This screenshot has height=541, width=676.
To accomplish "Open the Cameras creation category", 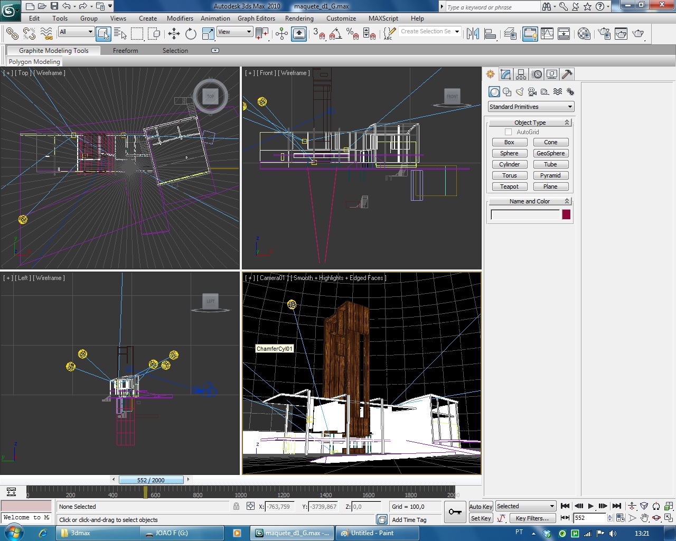I will click(532, 92).
